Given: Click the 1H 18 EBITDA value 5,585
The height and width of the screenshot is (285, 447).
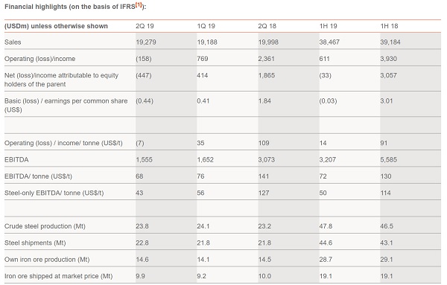Looking at the screenshot, I should 389,160.
